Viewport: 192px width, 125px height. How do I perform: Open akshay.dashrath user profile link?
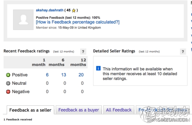coord(50,10)
